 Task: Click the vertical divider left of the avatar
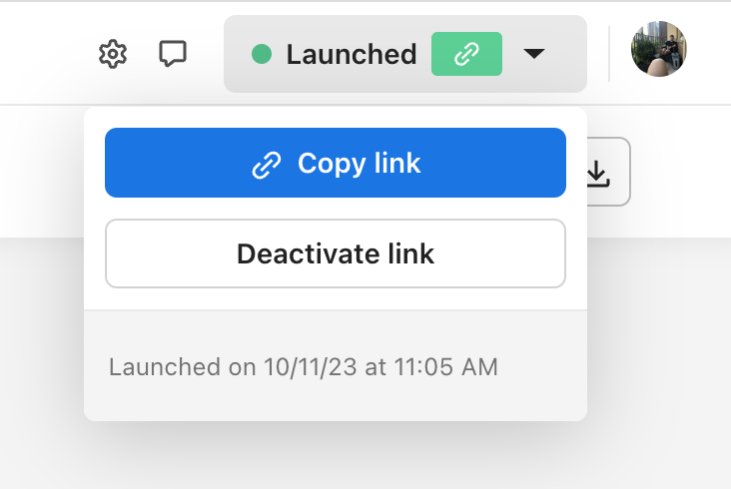click(609, 54)
